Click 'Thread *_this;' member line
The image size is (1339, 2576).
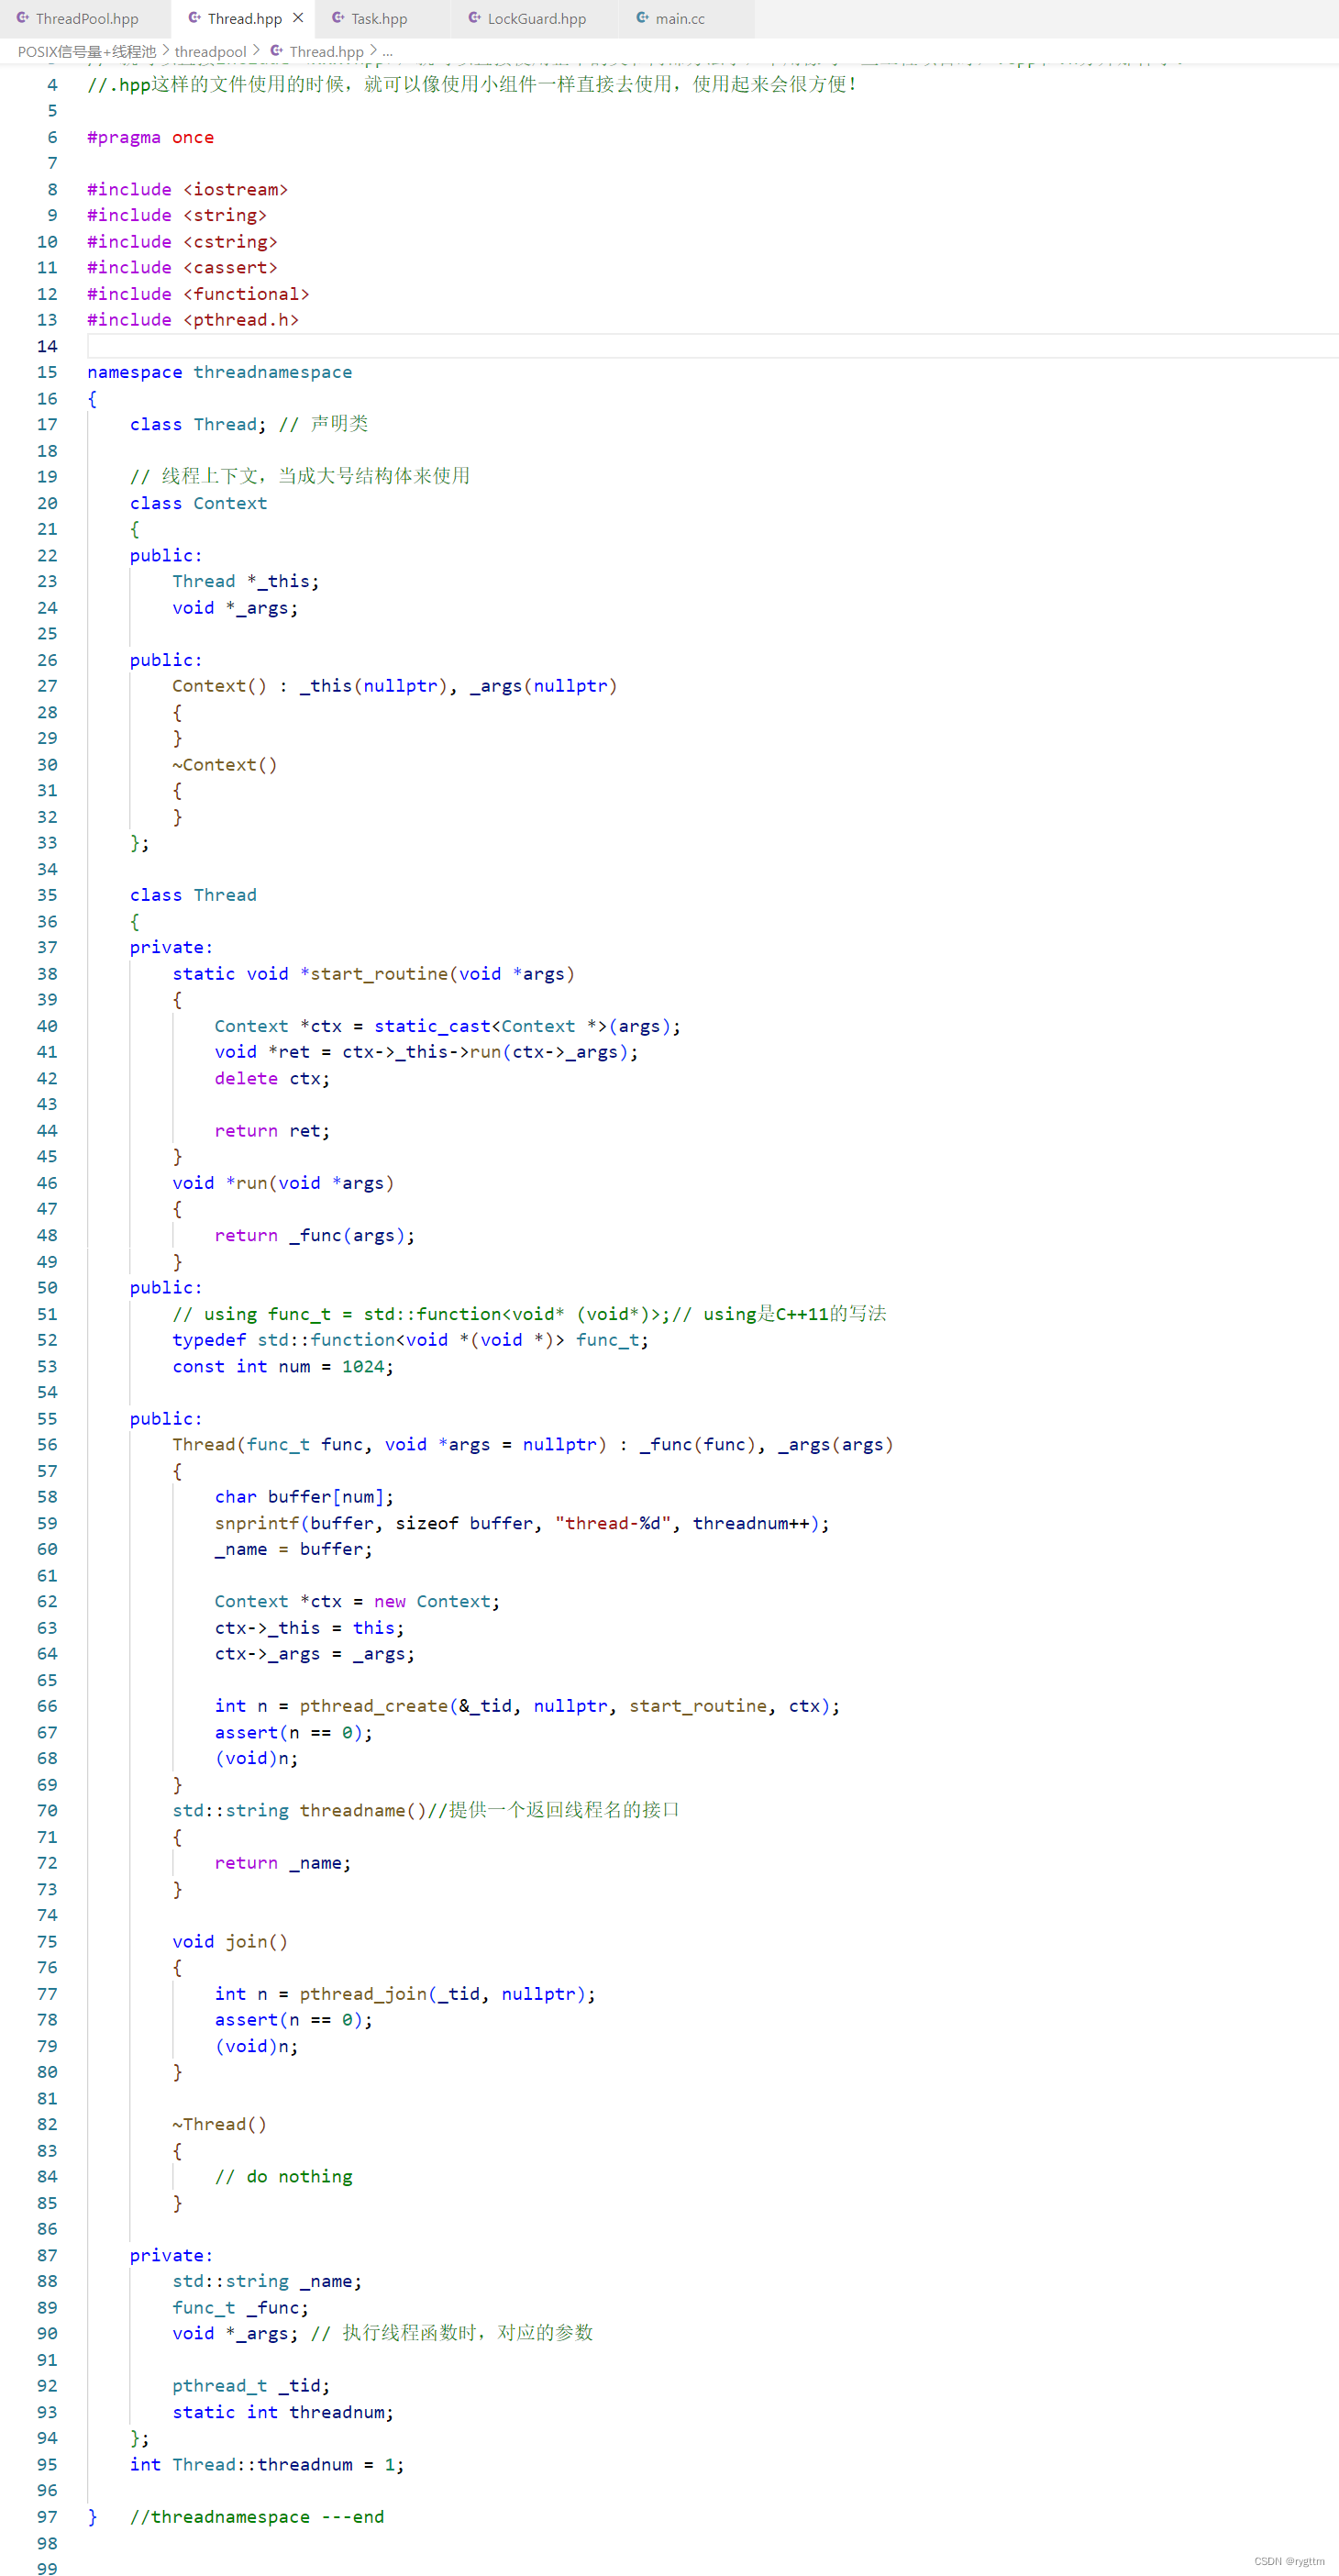tap(245, 581)
